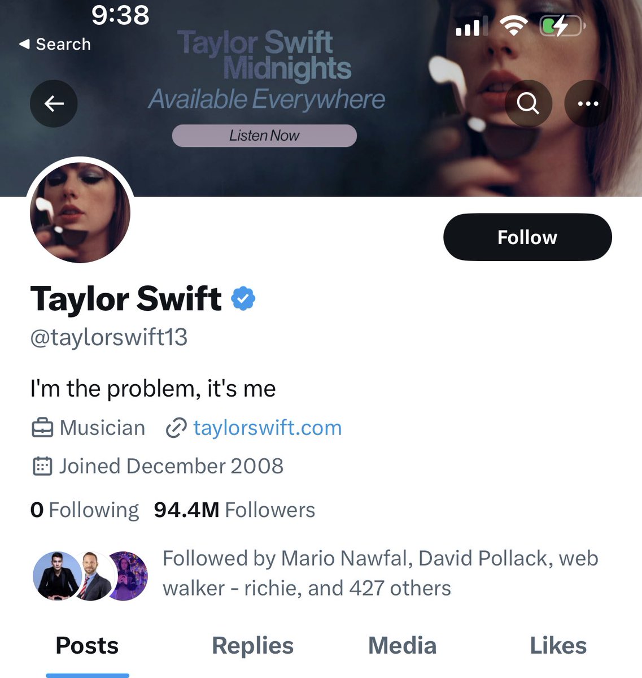Image resolution: width=642 pixels, height=678 pixels.
Task: Follow Taylor Swift's account
Action: pos(527,237)
